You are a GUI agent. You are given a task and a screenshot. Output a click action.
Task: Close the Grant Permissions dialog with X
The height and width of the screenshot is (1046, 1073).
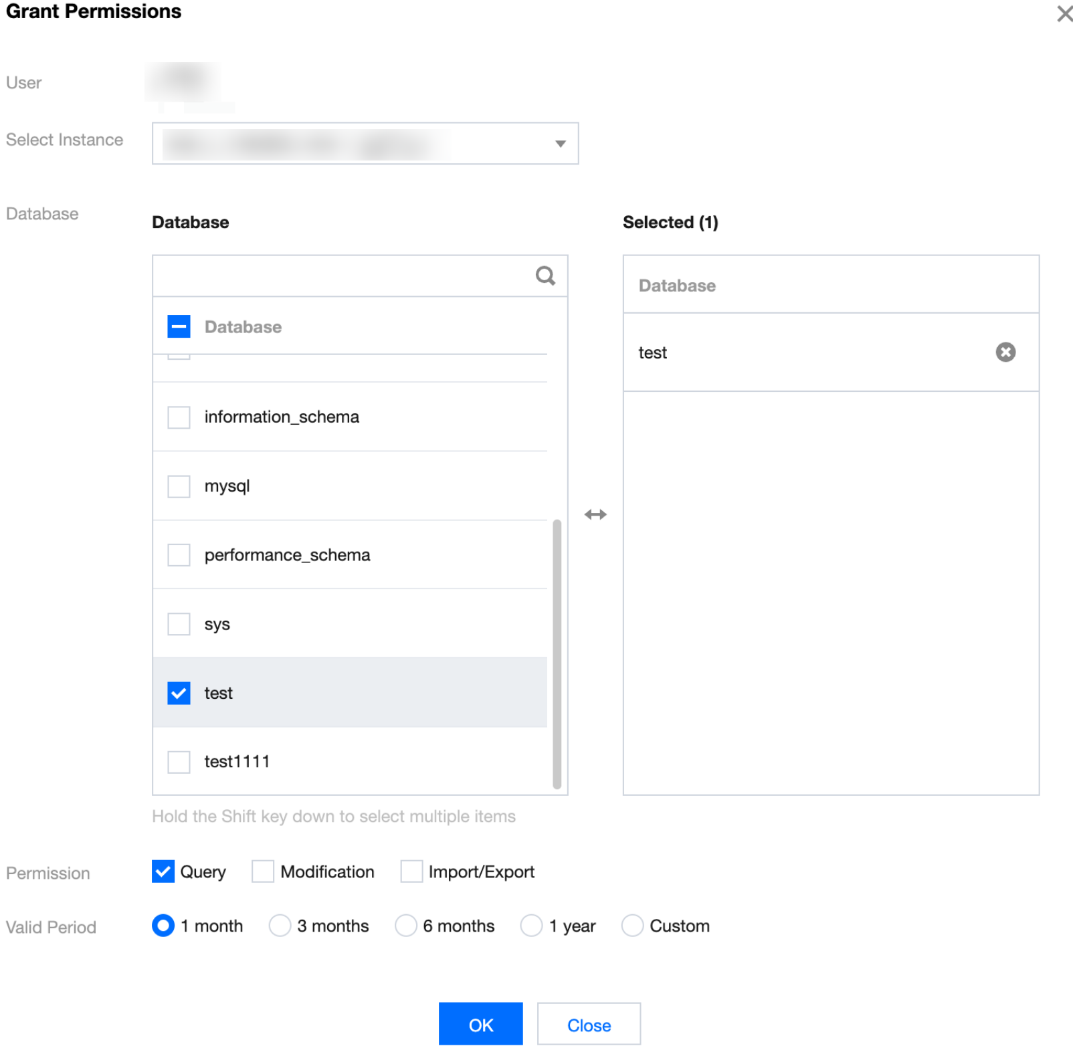1064,13
